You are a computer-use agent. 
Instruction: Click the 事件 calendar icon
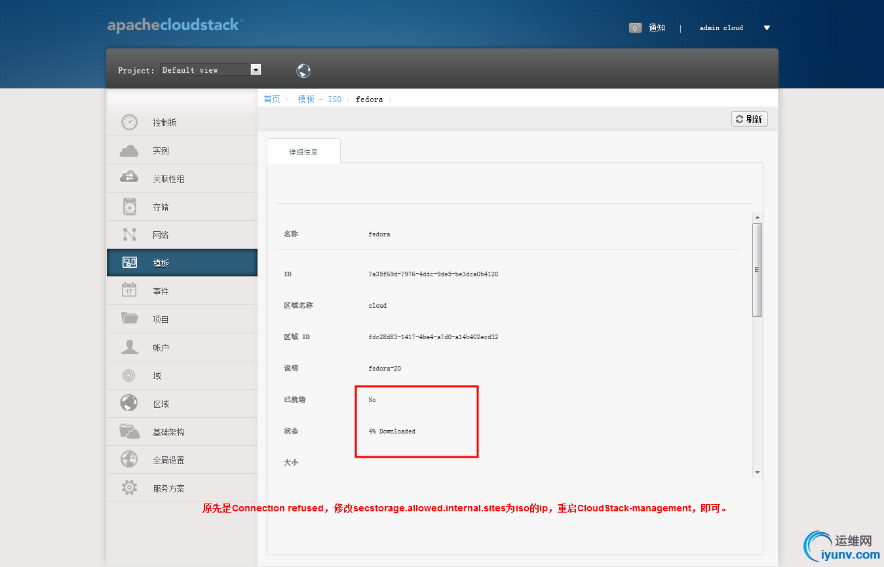click(130, 290)
